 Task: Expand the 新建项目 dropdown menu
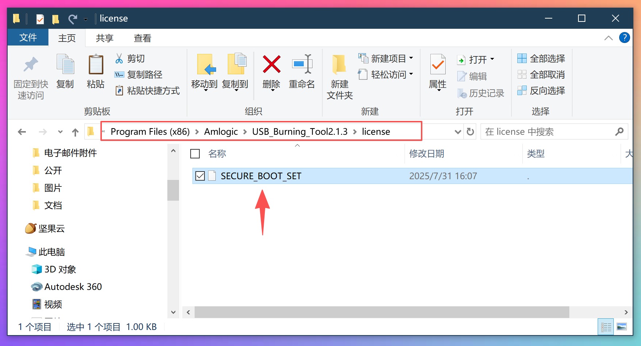point(411,58)
